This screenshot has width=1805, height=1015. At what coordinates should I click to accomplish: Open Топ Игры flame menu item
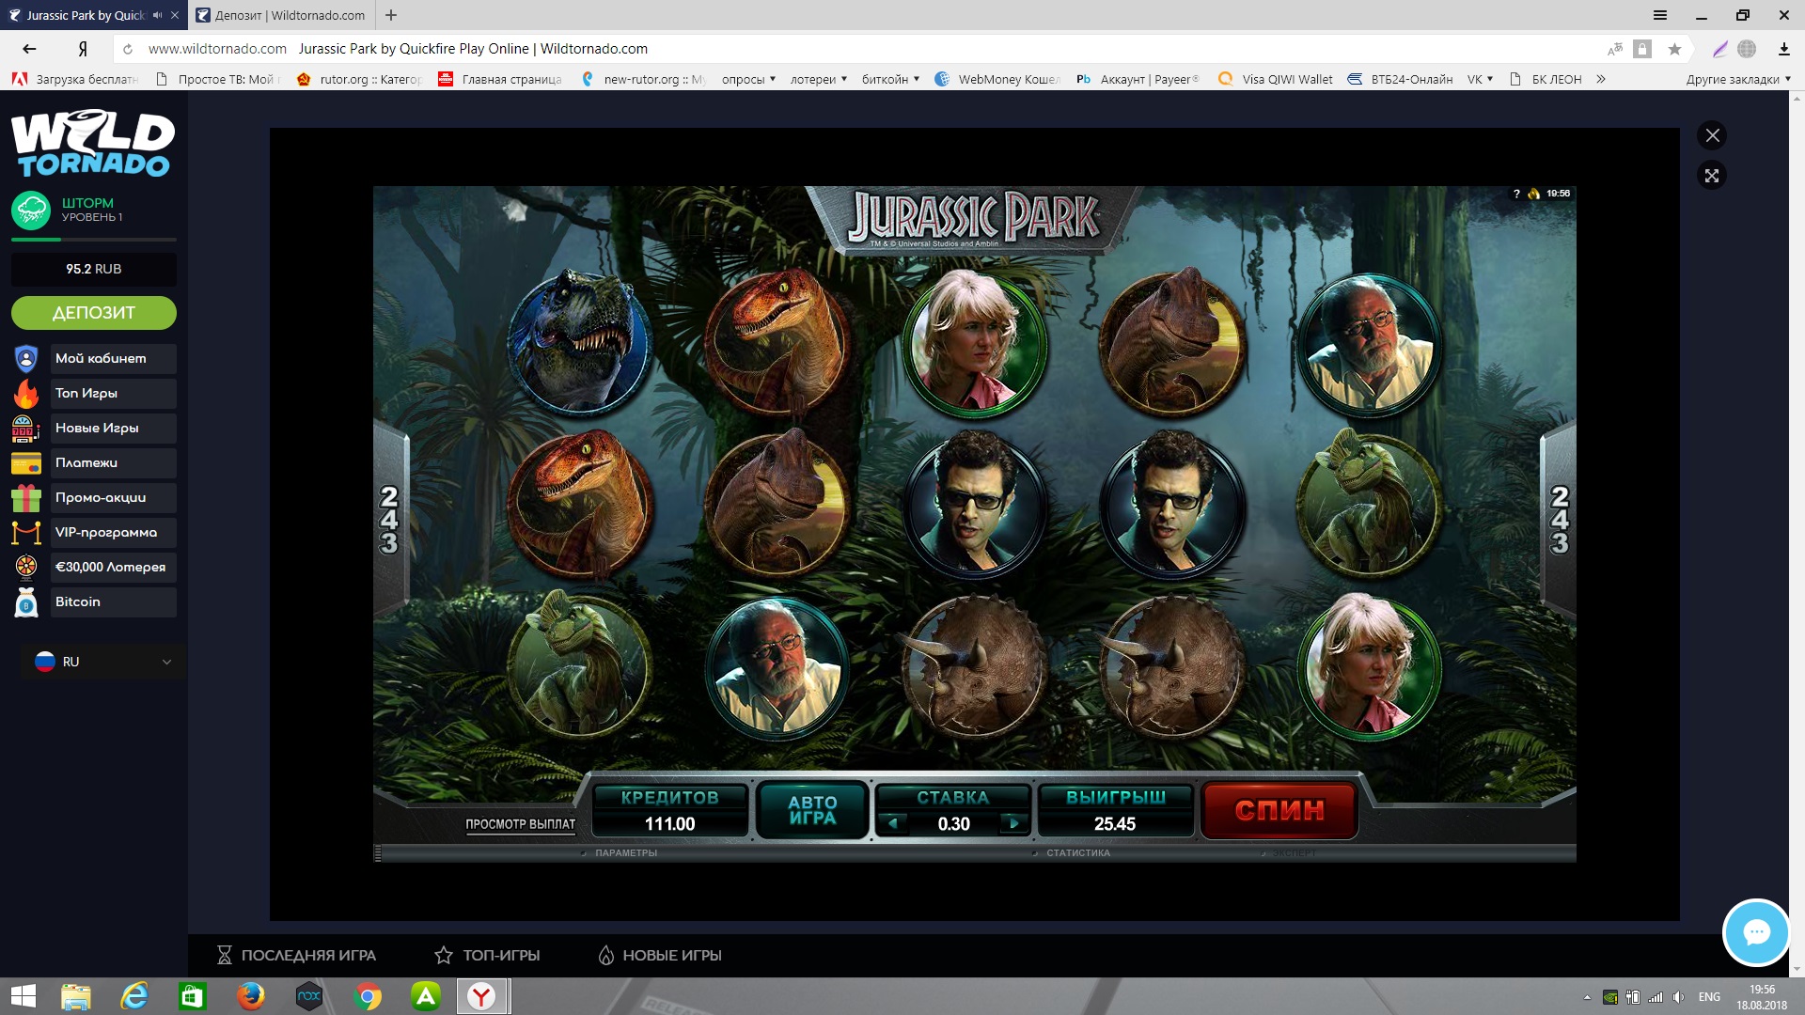point(94,393)
